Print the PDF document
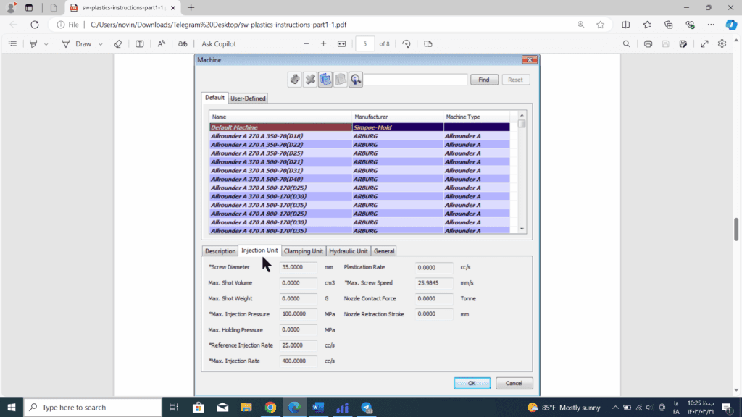Viewport: 742px width, 417px height. click(x=648, y=44)
